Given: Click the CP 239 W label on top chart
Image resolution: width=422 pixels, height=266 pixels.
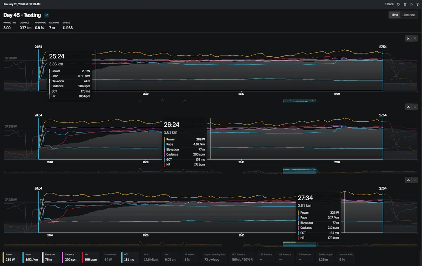Looking at the screenshot, I should (11, 58).
